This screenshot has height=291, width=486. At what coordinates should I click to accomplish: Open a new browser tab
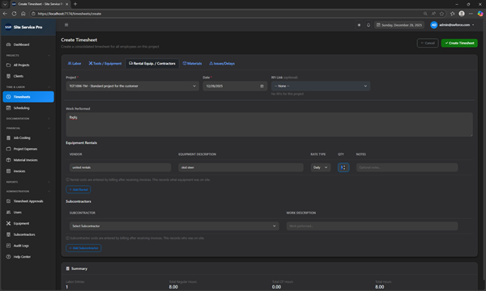coord(75,4)
